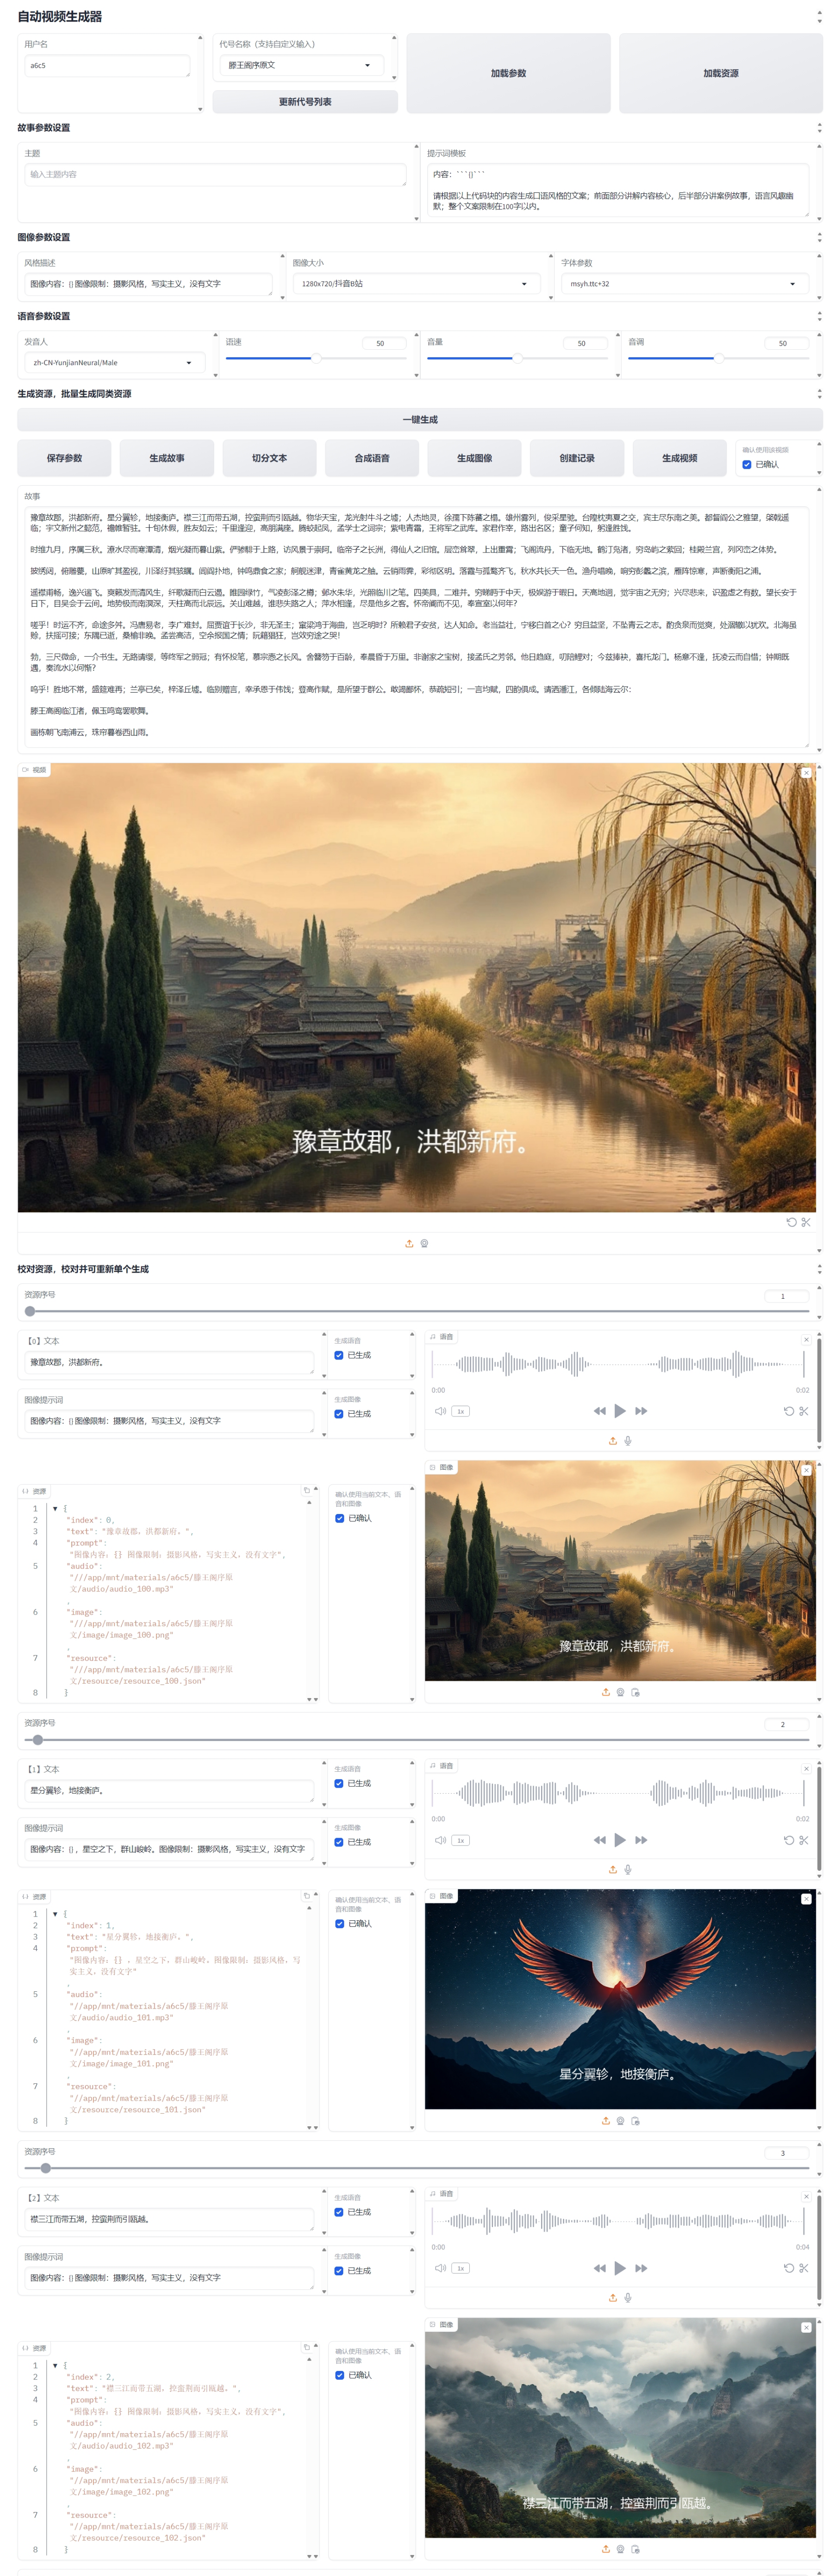Image resolution: width=834 pixels, height=2576 pixels.
Task: Mute volume on the 【1】 audio player
Action: [x=440, y=1840]
